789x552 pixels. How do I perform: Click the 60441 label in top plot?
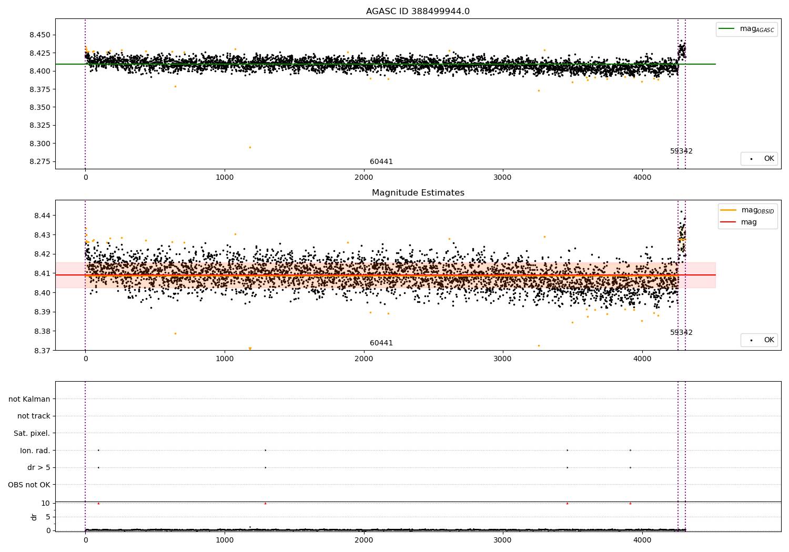click(x=381, y=162)
